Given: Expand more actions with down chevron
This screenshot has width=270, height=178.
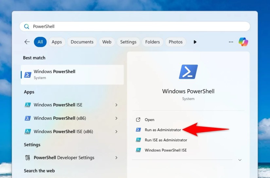Looking at the screenshot, I should point(240,160).
